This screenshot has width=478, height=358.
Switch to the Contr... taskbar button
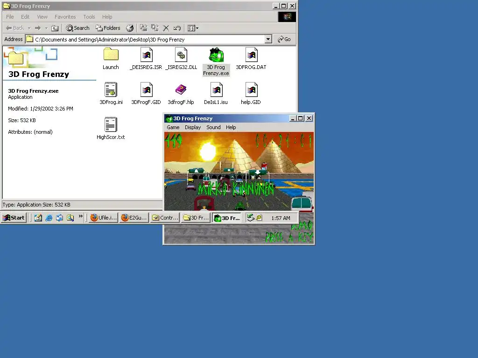pyautogui.click(x=165, y=218)
